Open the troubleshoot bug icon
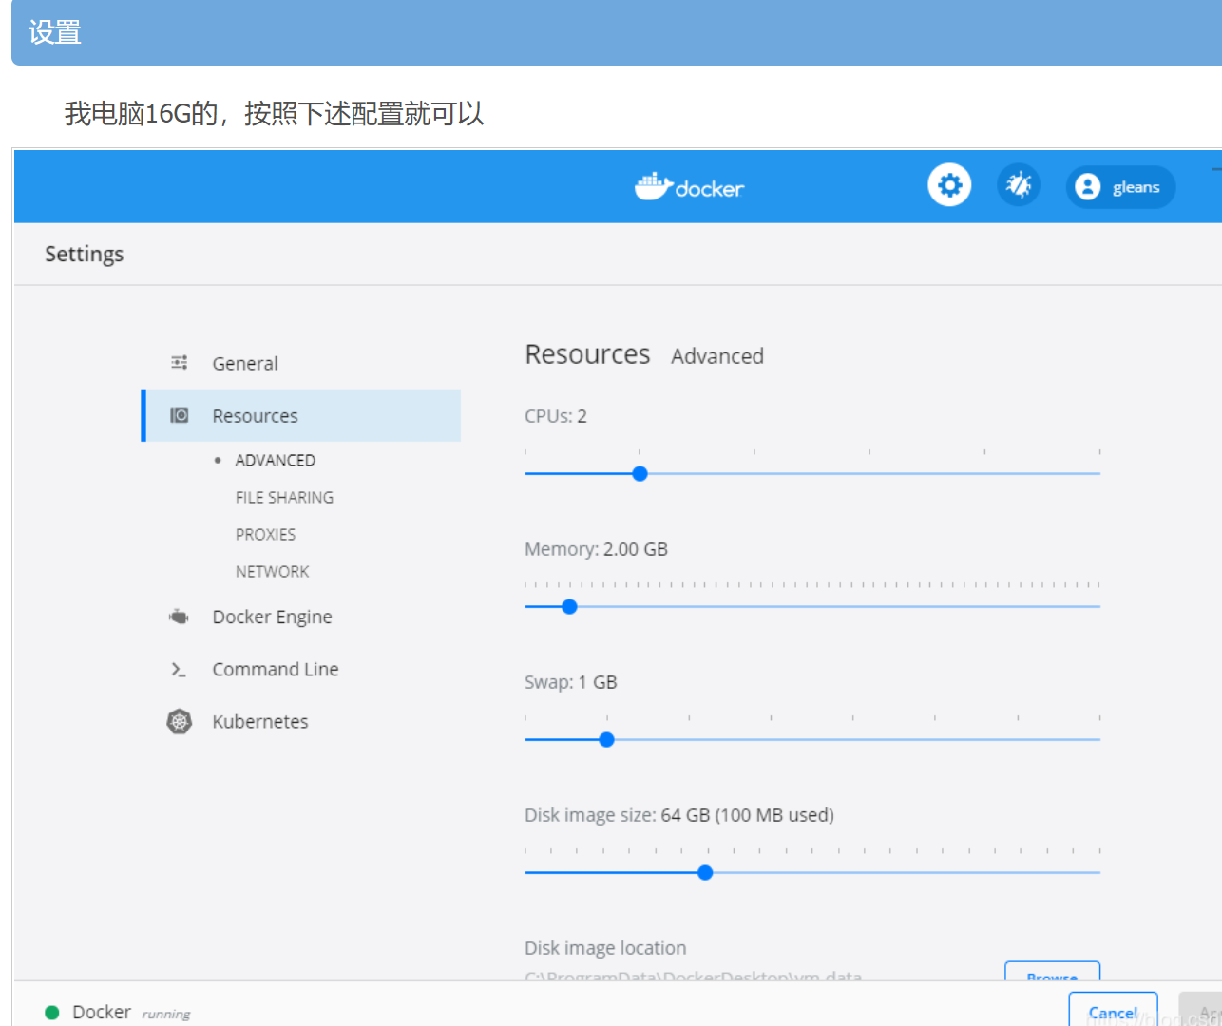1222x1026 pixels. tap(1019, 185)
